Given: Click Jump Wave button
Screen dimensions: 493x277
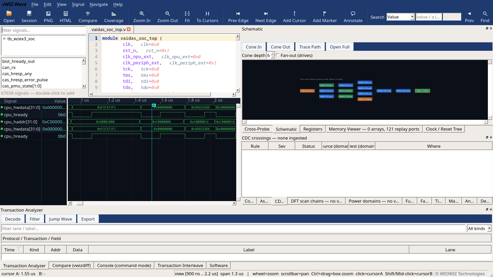Looking at the screenshot, I should [61, 219].
